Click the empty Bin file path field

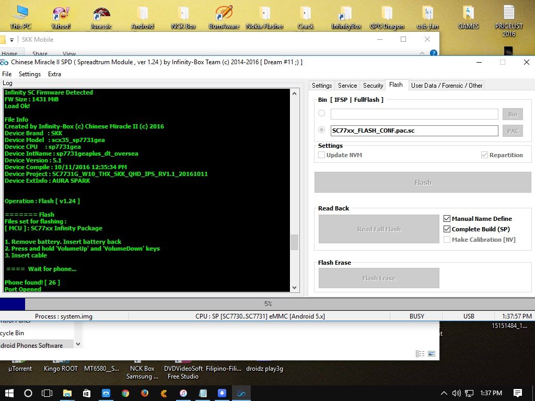414,114
